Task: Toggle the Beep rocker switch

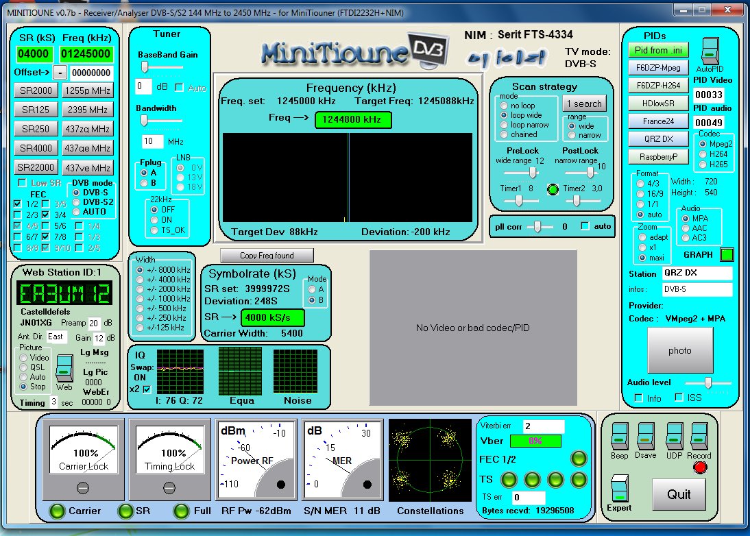Action: pos(620,436)
